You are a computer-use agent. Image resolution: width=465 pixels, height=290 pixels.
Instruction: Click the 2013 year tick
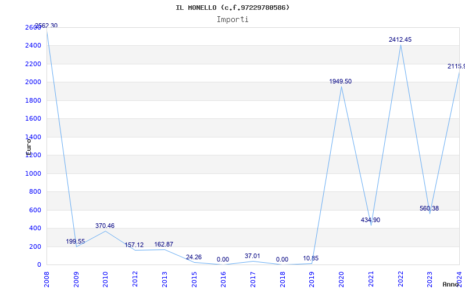pos(164,279)
